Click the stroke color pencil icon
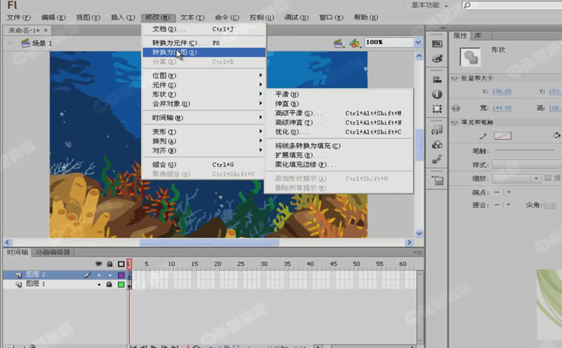The height and width of the screenshot is (348, 562). (x=483, y=136)
